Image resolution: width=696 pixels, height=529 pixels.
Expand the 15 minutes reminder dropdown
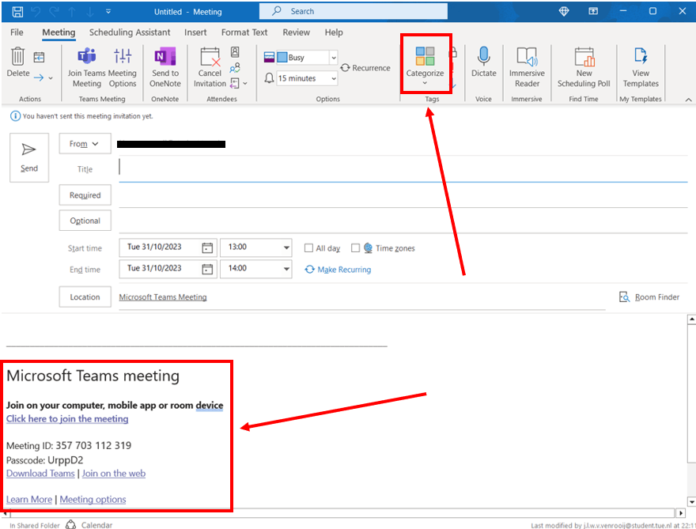click(x=335, y=78)
